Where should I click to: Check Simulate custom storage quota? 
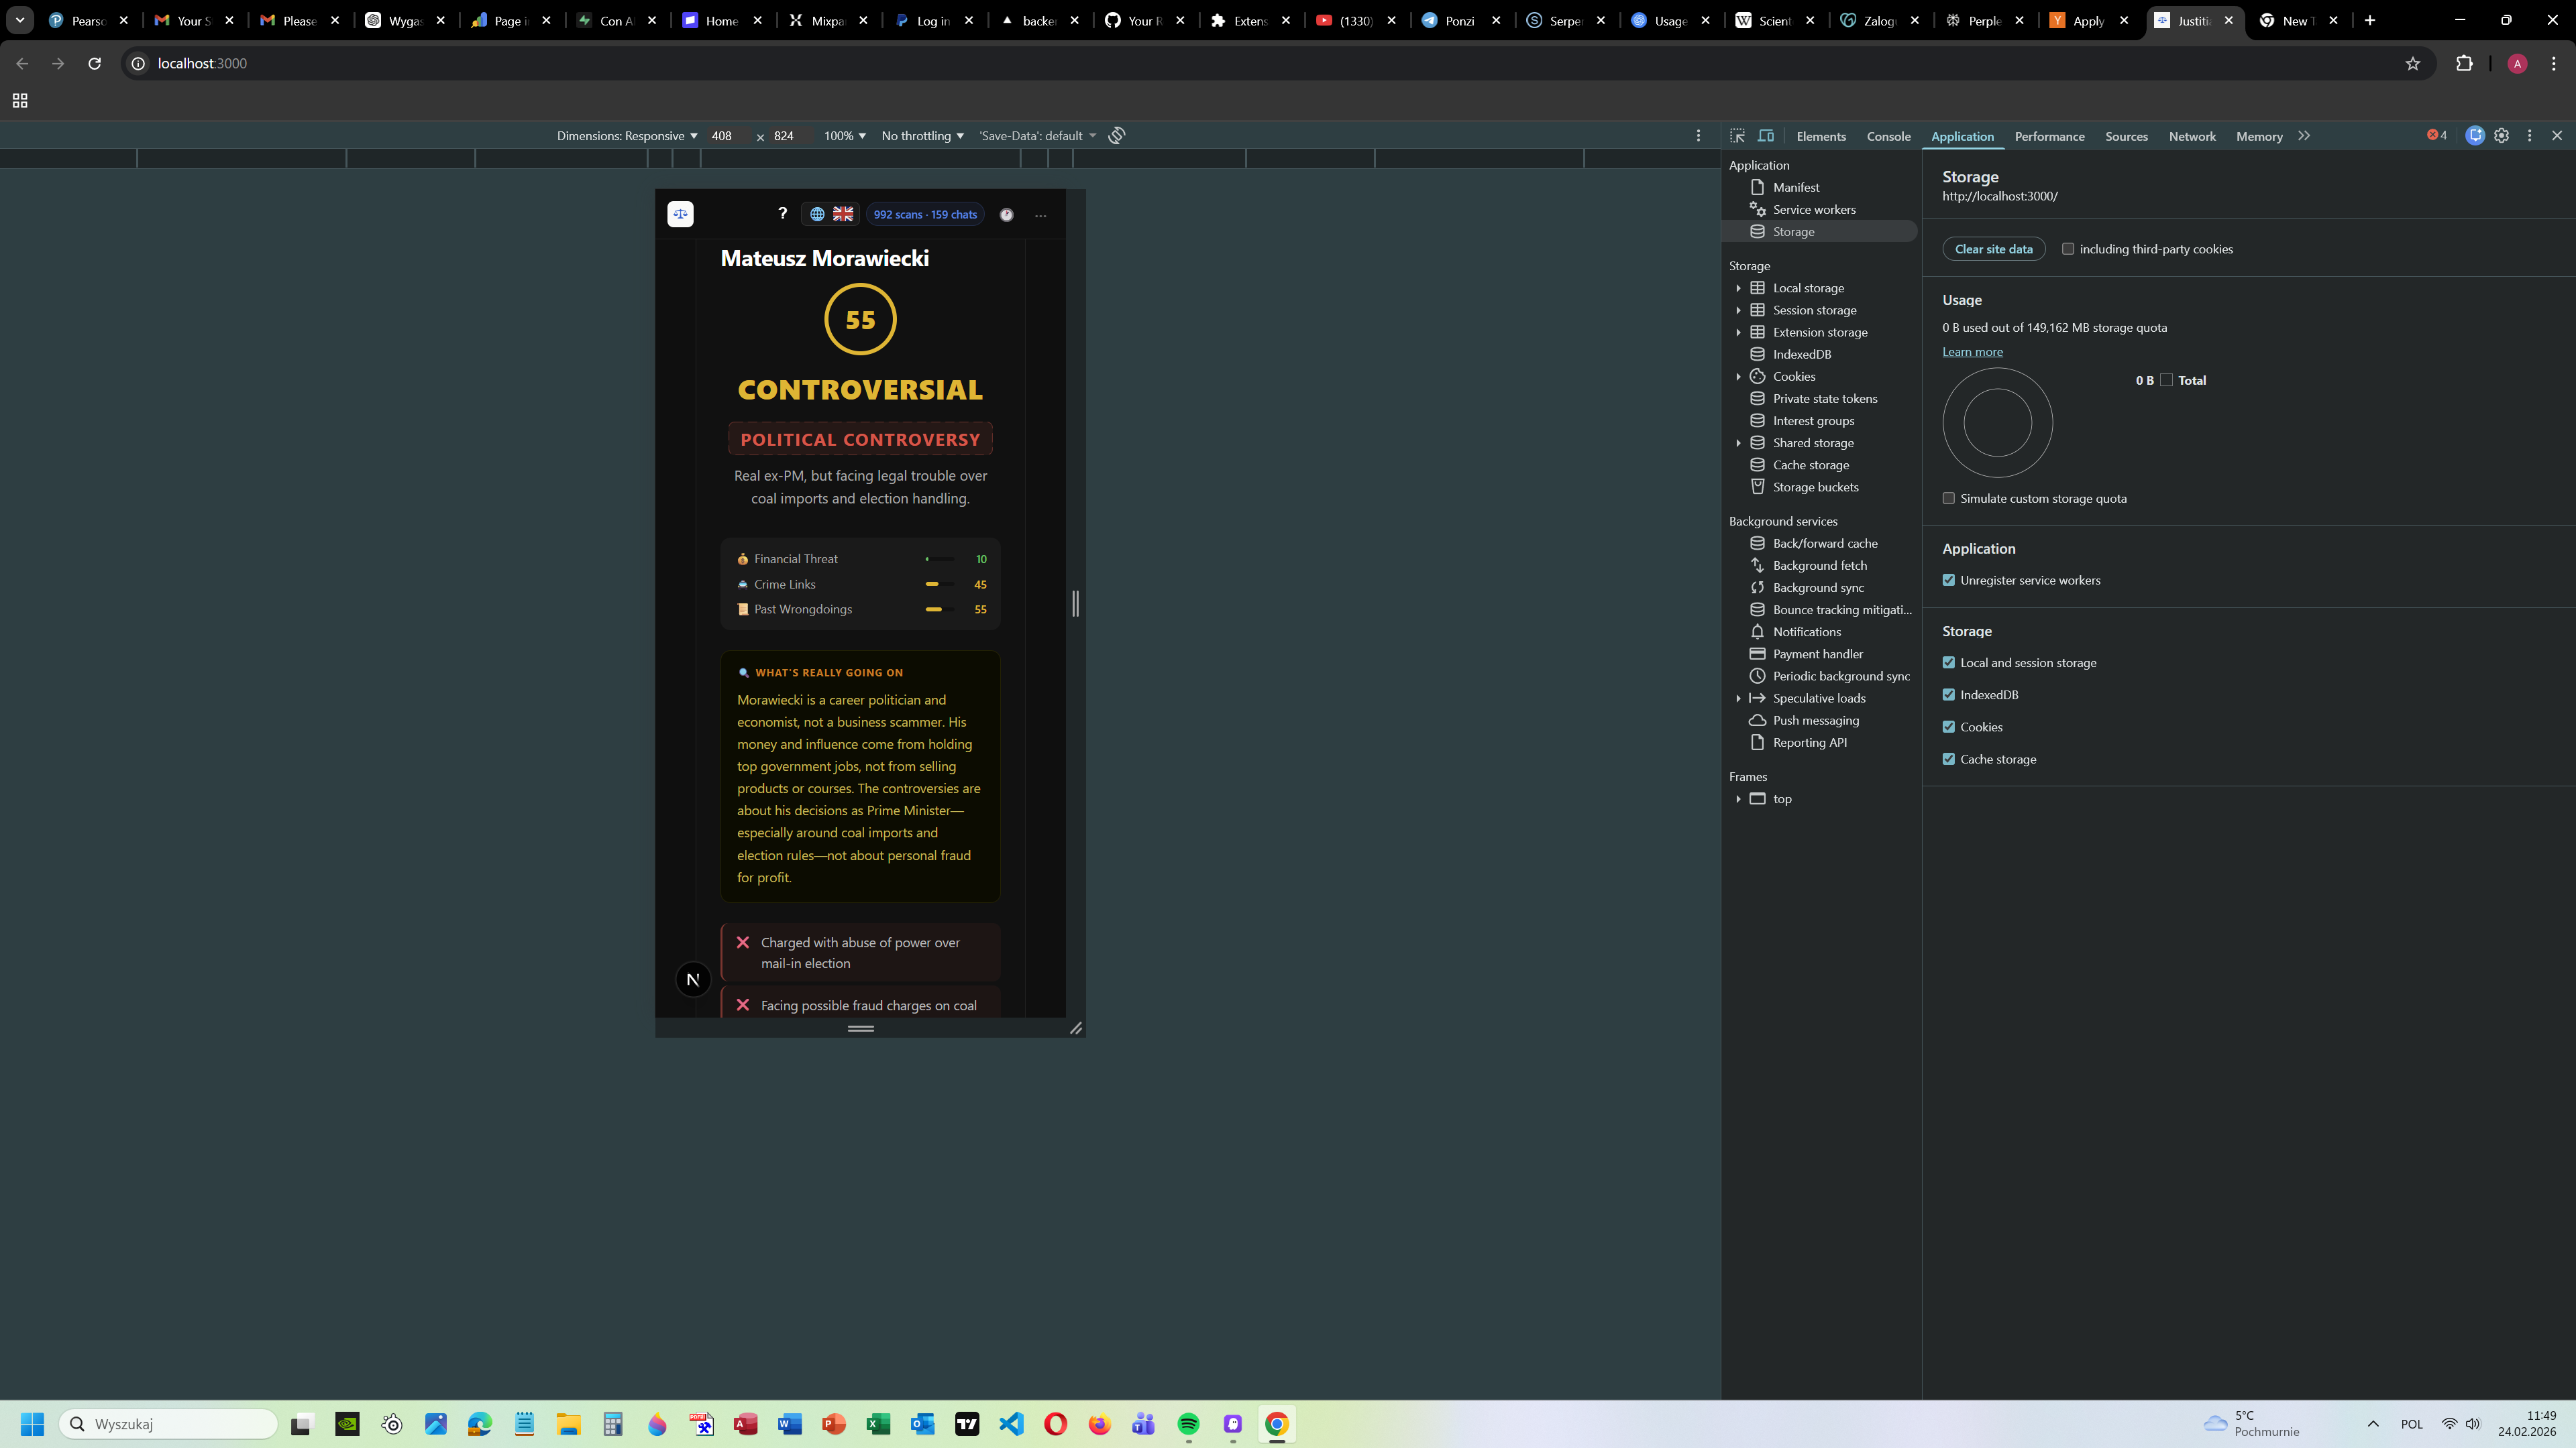coord(1948,499)
